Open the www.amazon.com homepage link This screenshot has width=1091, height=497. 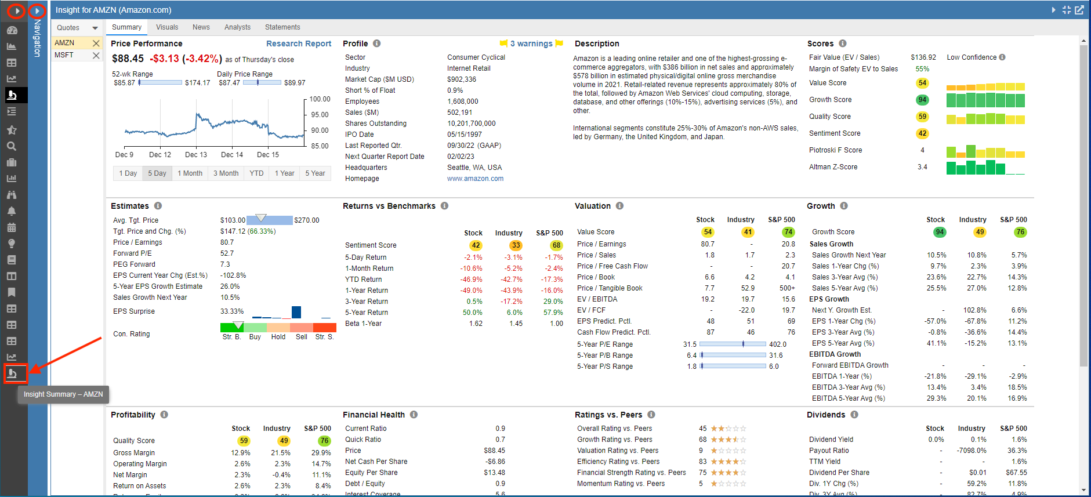475,179
